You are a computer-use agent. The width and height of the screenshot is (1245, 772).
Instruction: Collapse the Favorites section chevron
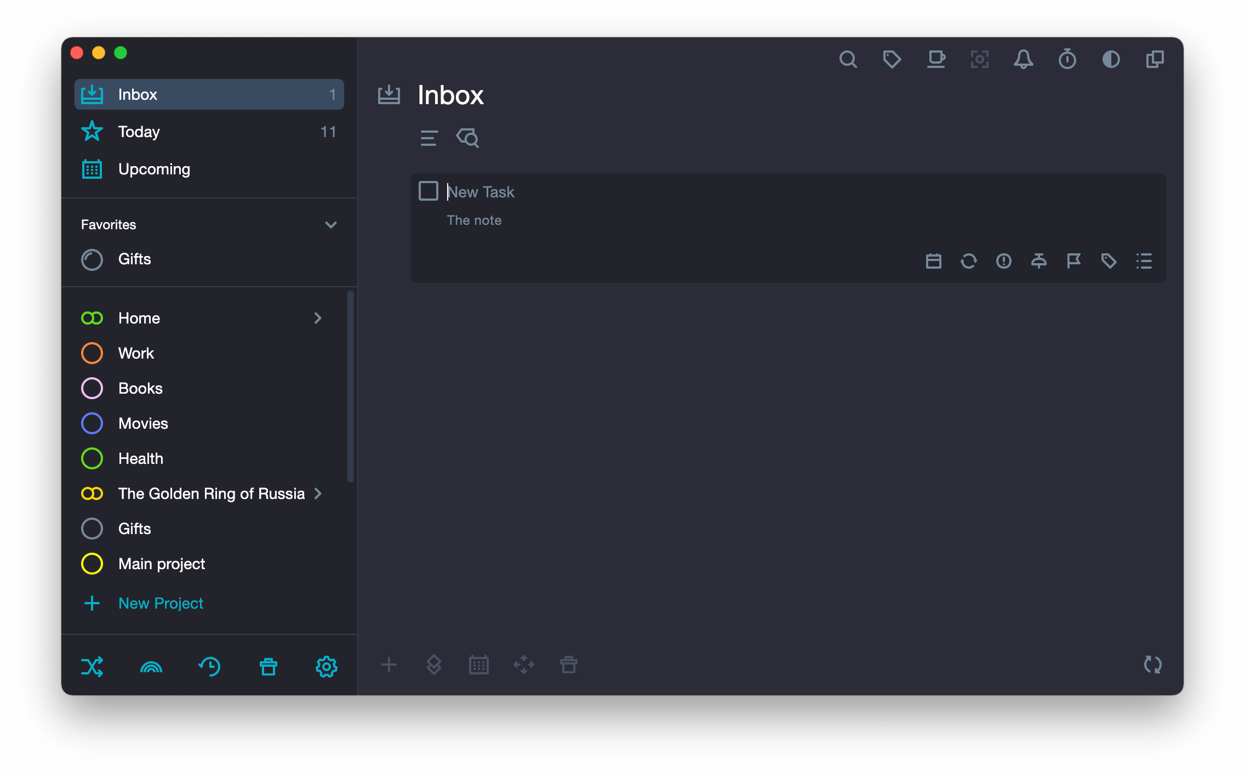331,225
